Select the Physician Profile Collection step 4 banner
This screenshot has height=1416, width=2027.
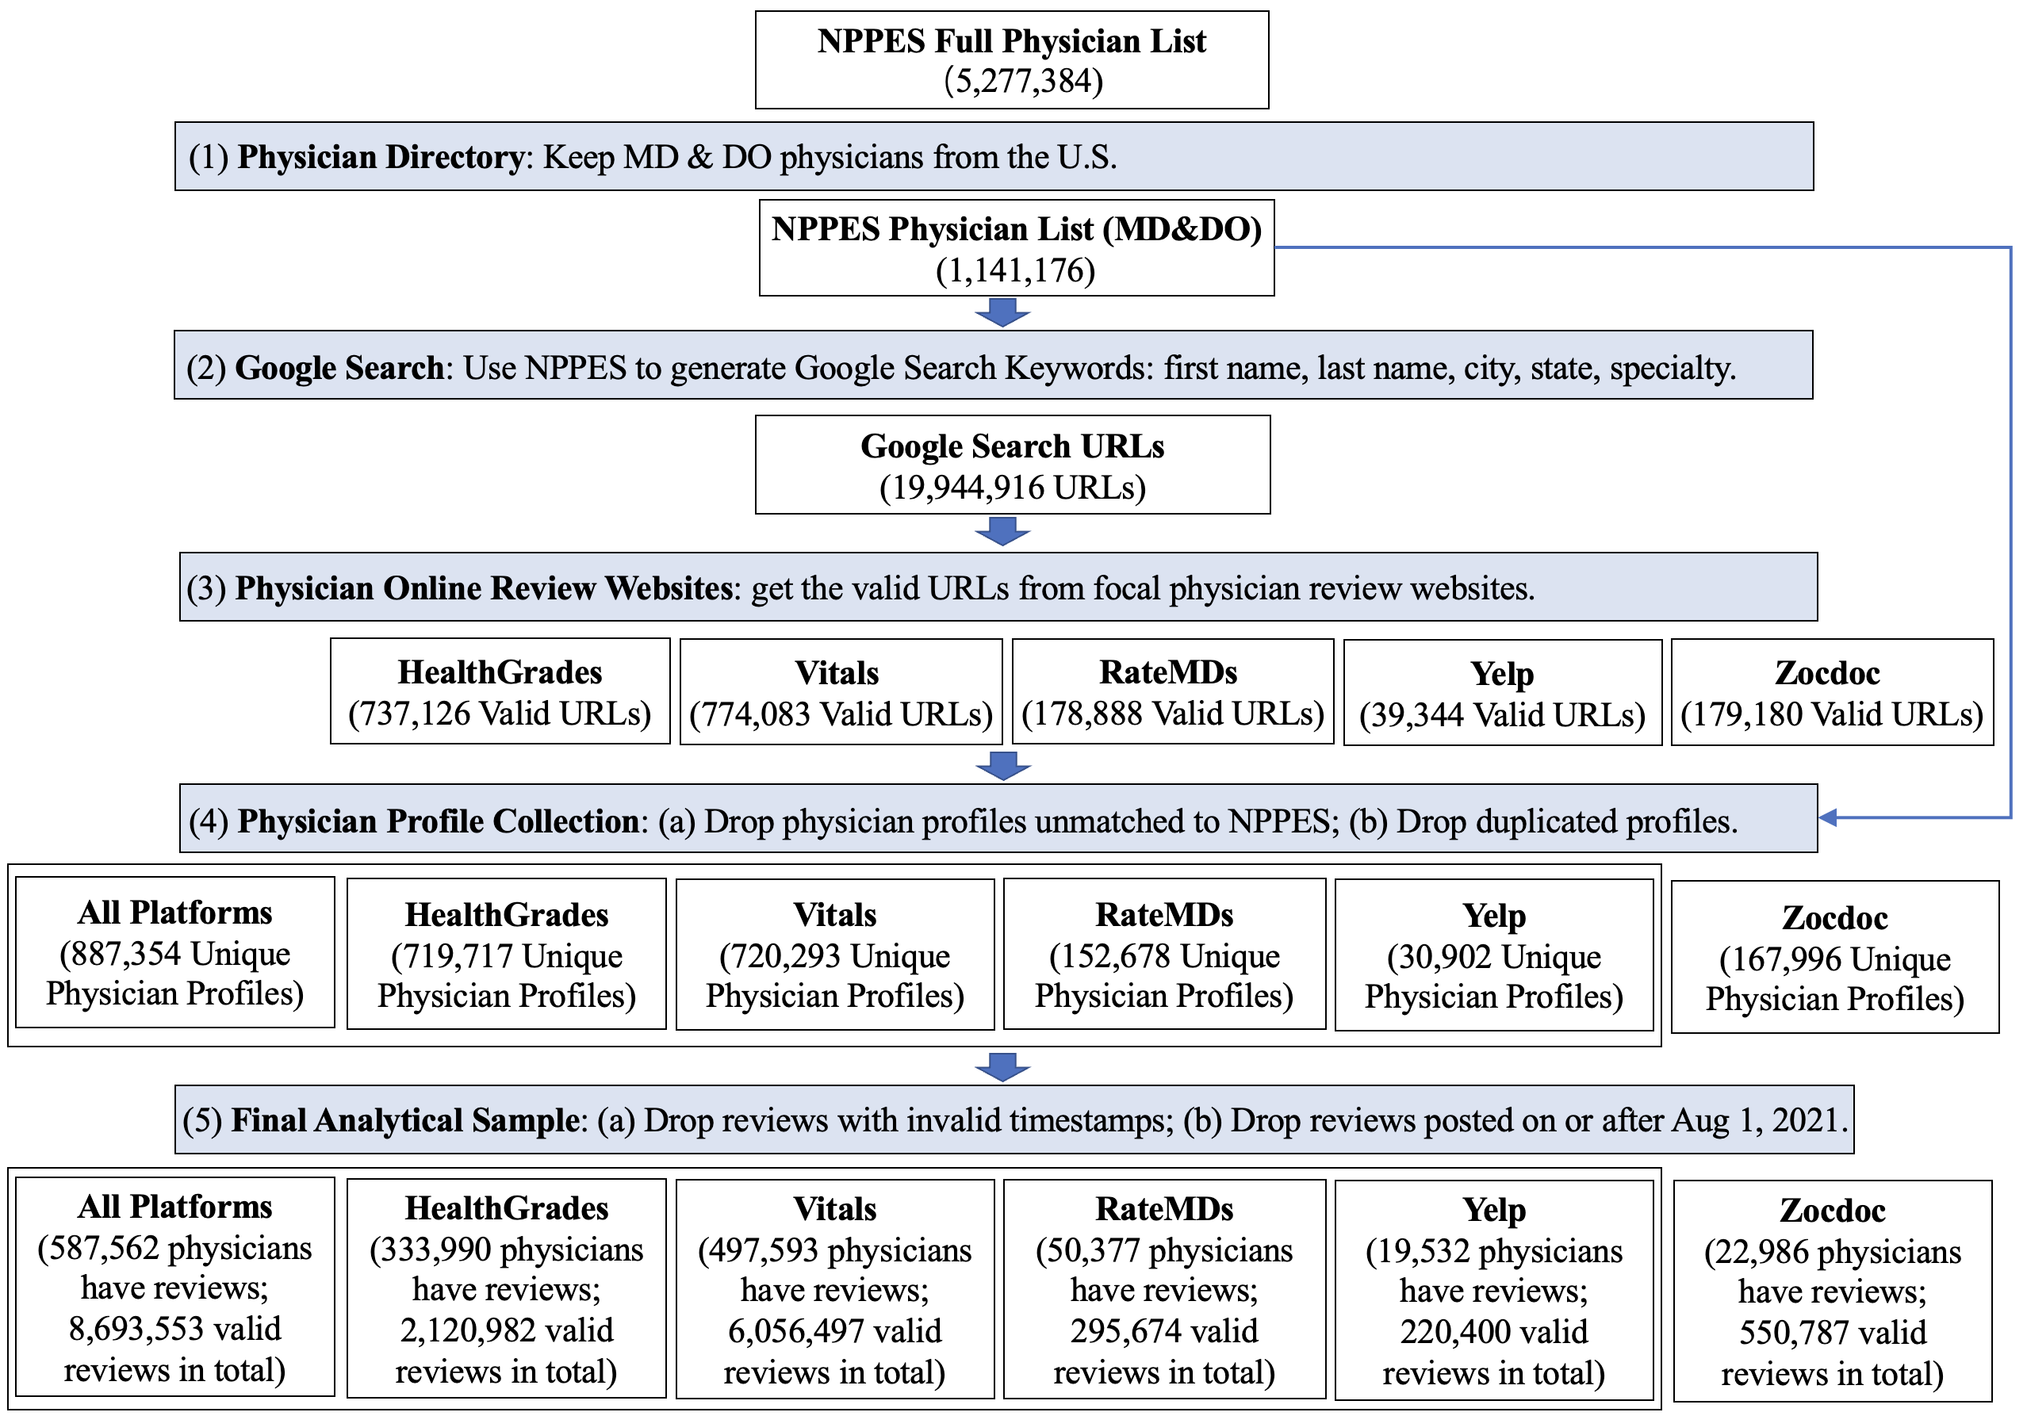pyautogui.click(x=998, y=818)
